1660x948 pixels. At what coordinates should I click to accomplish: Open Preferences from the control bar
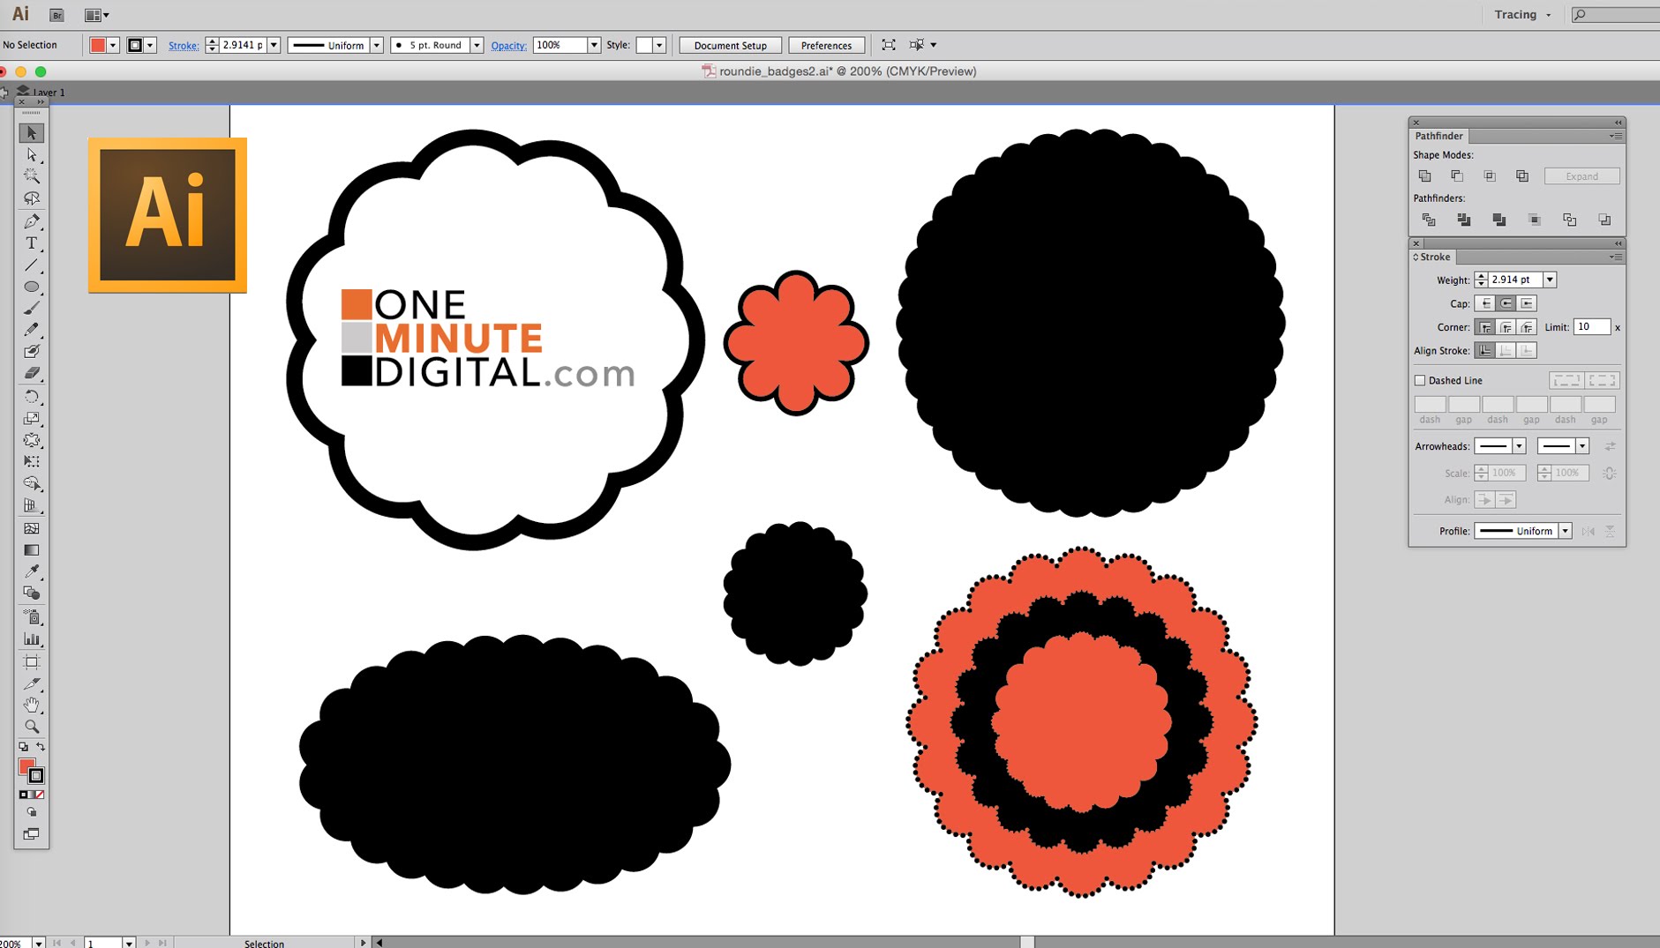pos(826,45)
